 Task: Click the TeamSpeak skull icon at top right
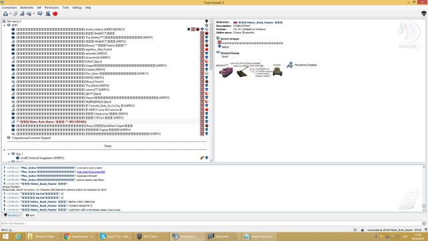click(423, 13)
